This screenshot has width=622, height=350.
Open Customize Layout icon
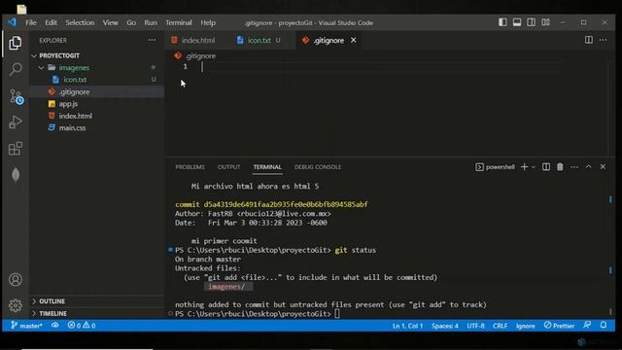[546, 22]
